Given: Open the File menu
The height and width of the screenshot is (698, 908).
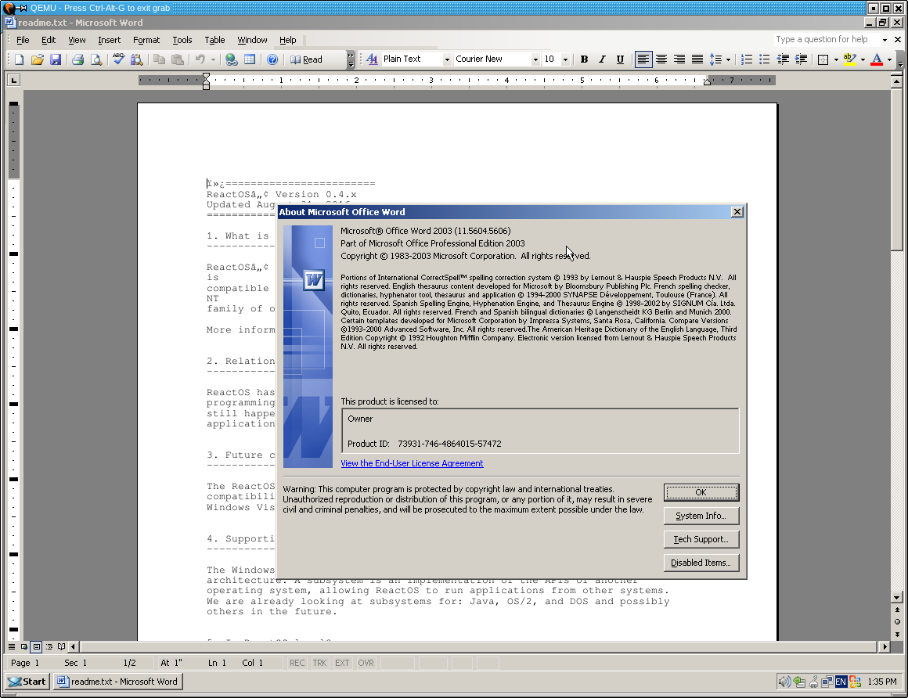Looking at the screenshot, I should [23, 40].
